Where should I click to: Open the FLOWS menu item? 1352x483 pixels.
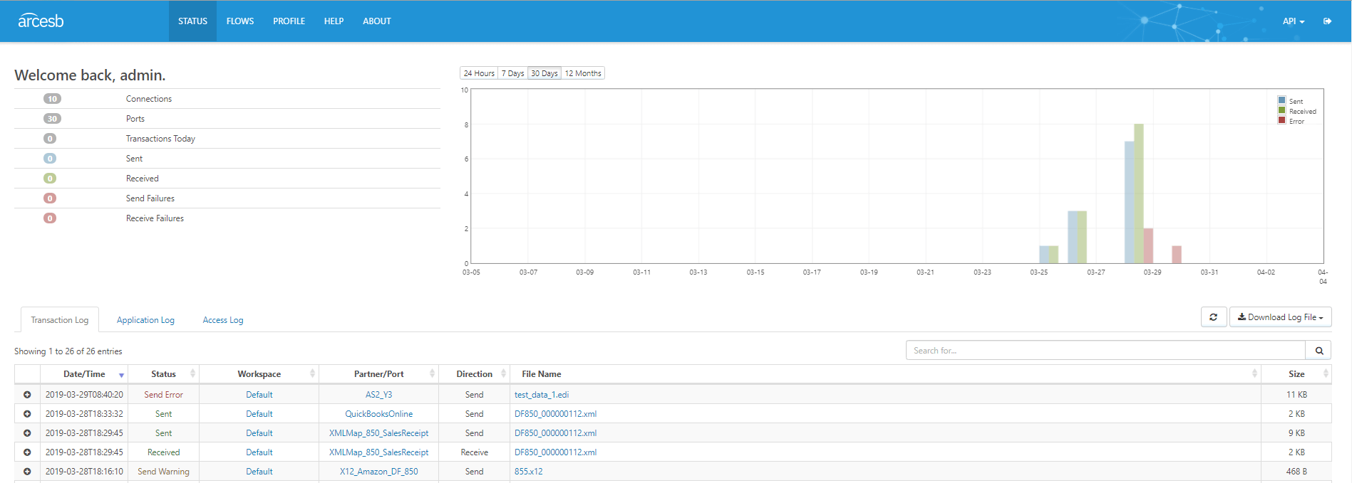click(x=240, y=21)
